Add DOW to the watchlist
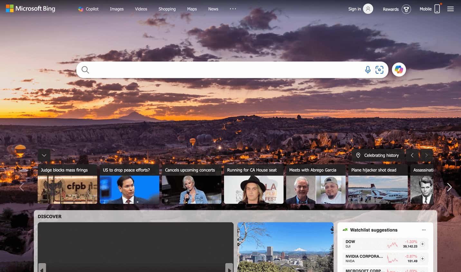The height and width of the screenshot is (272, 461). (422, 244)
